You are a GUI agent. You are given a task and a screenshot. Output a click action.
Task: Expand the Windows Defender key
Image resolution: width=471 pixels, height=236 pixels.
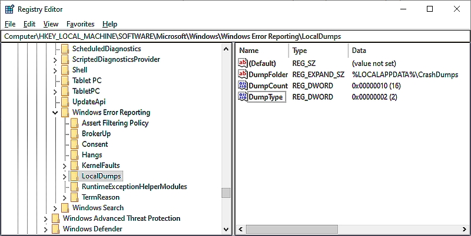[x=45, y=230]
